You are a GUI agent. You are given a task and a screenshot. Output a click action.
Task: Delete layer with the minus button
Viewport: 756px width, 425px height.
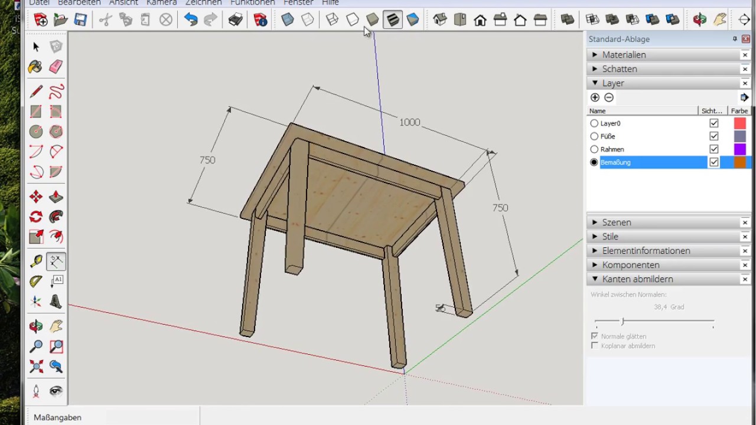(609, 97)
